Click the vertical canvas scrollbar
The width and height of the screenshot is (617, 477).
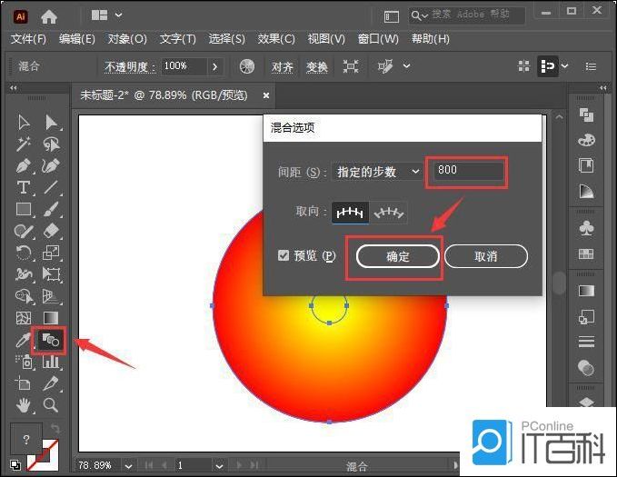559,283
